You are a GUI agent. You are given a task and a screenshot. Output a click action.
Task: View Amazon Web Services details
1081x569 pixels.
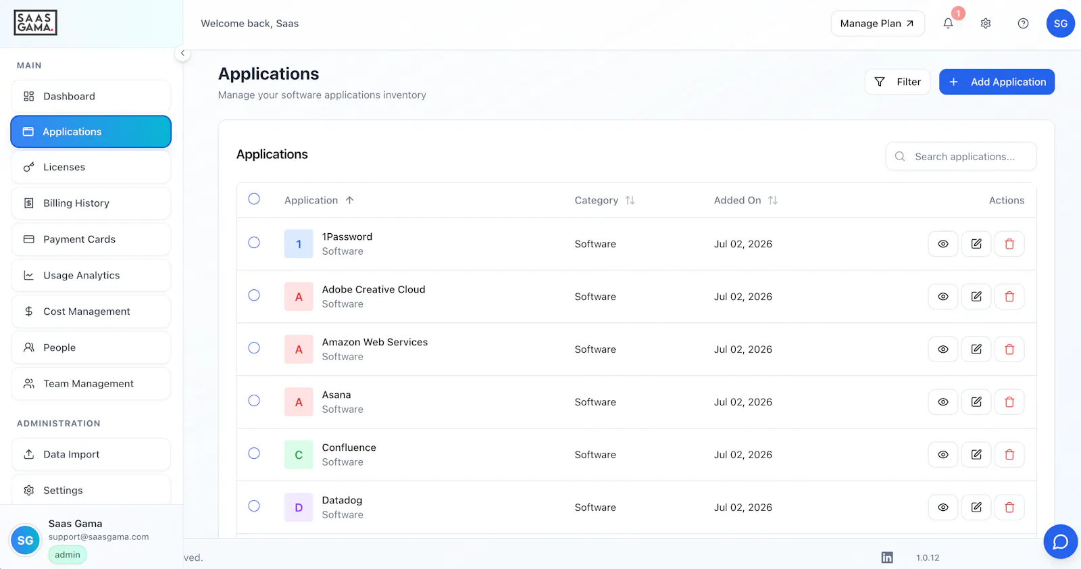943,349
